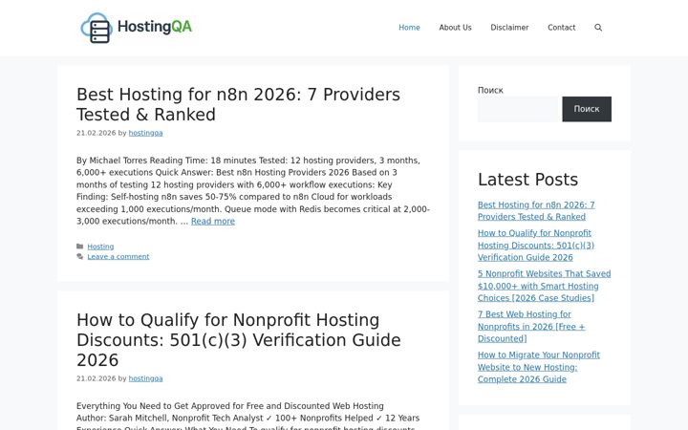
Task: Open post title How to Qualify for Nonprofit Hosting Discounts
Action: click(239, 340)
